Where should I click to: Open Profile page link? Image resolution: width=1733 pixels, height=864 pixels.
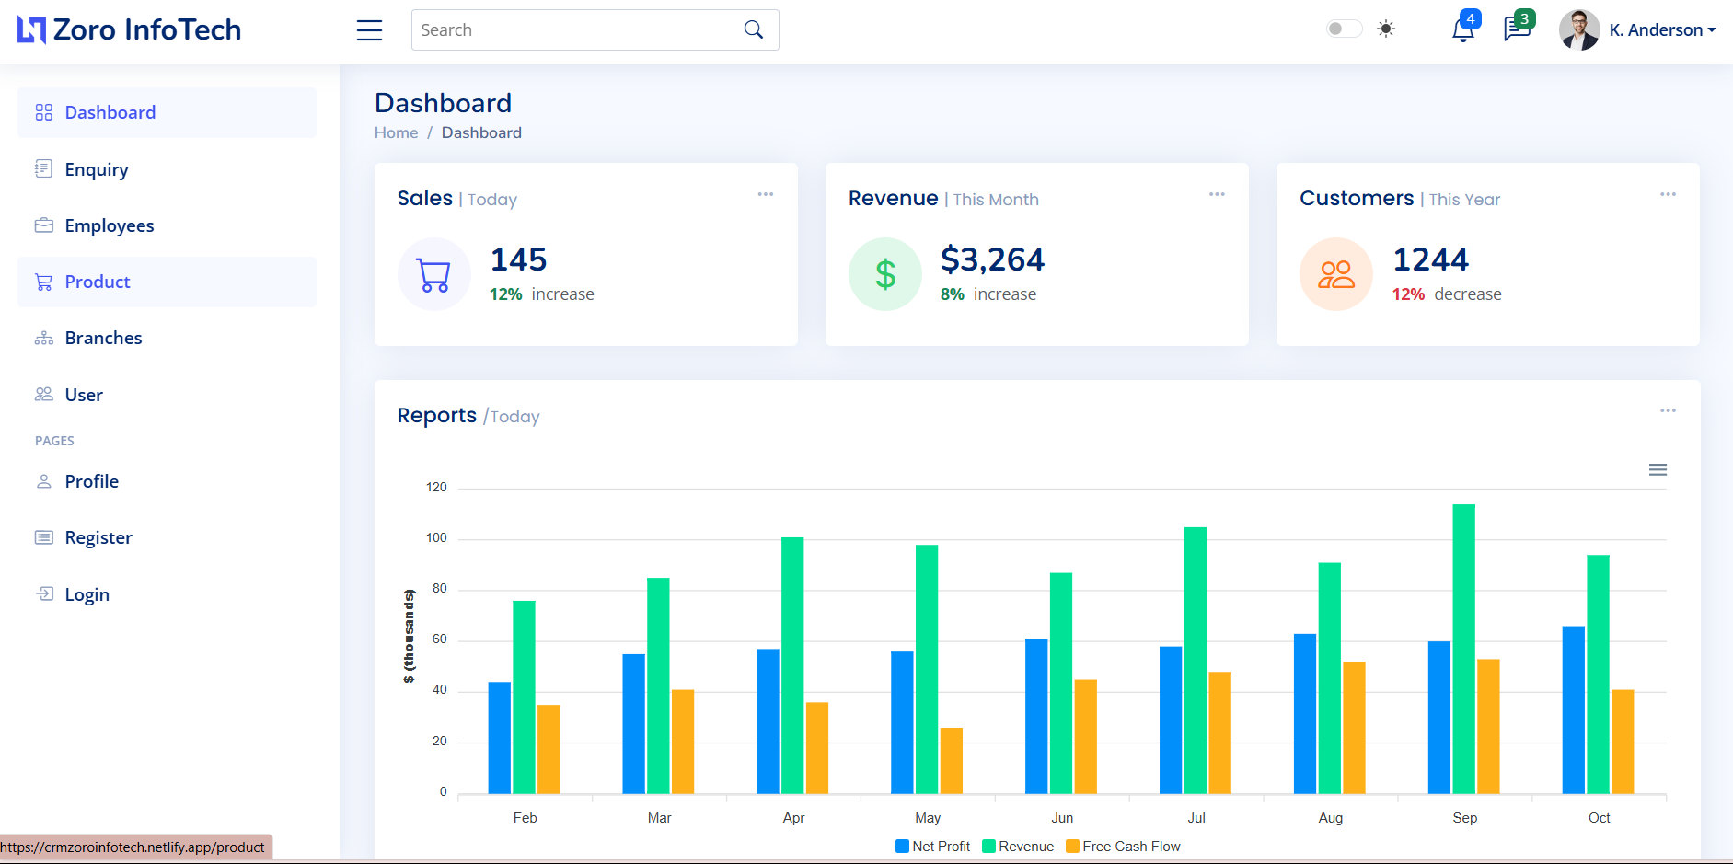[167, 481]
